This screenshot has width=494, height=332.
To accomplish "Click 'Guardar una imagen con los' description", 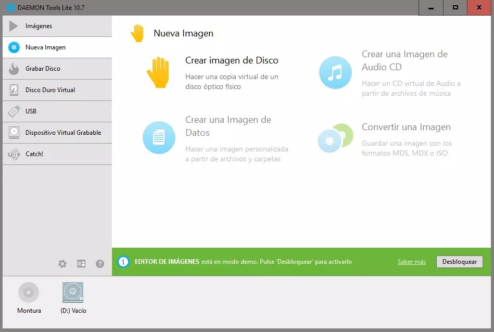I will (x=407, y=143).
